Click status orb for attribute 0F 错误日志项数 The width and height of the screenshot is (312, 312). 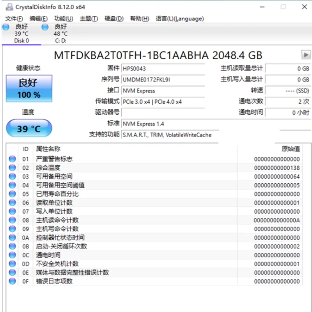[x=12, y=281]
